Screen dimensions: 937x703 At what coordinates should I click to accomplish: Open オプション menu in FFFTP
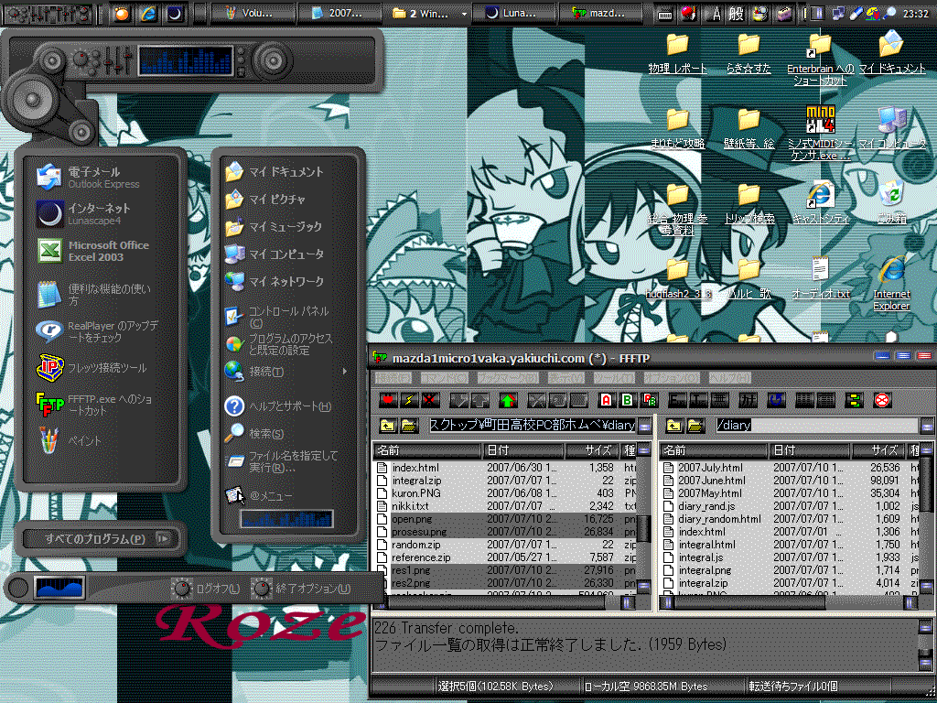(x=671, y=378)
